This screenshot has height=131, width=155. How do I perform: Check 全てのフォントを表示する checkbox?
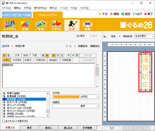[3, 121]
